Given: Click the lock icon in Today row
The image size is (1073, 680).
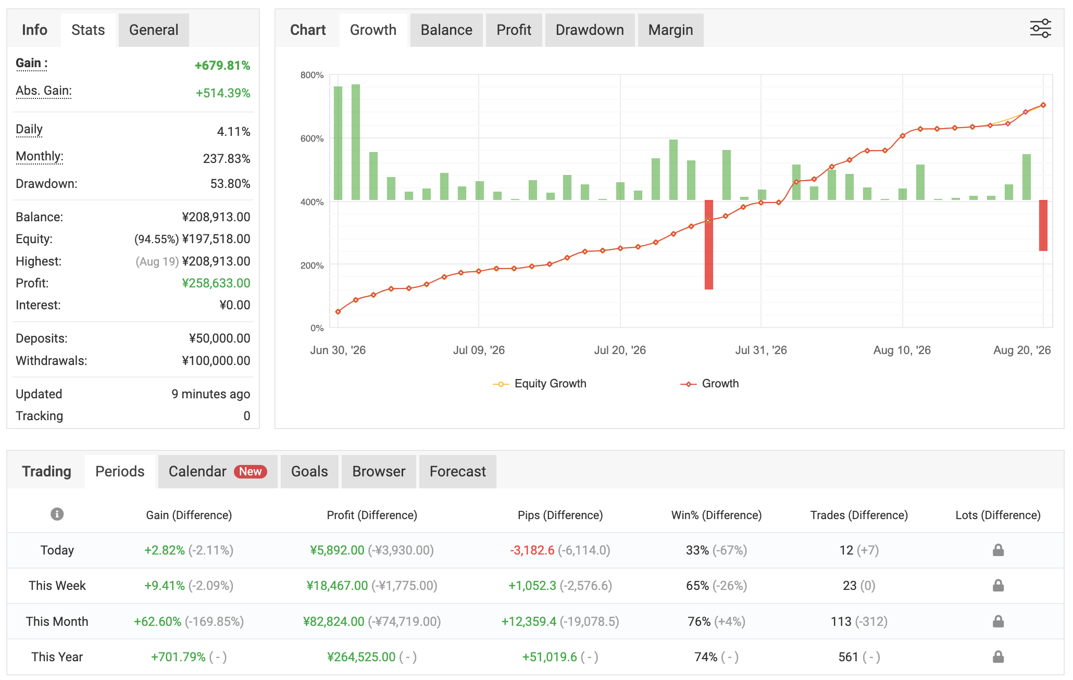Looking at the screenshot, I should point(998,550).
